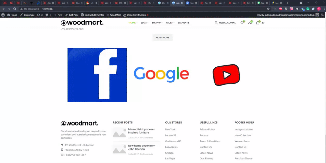The image size is (326, 163).
Task: Open the Howdy admin user menu
Action: (x=288, y=15)
